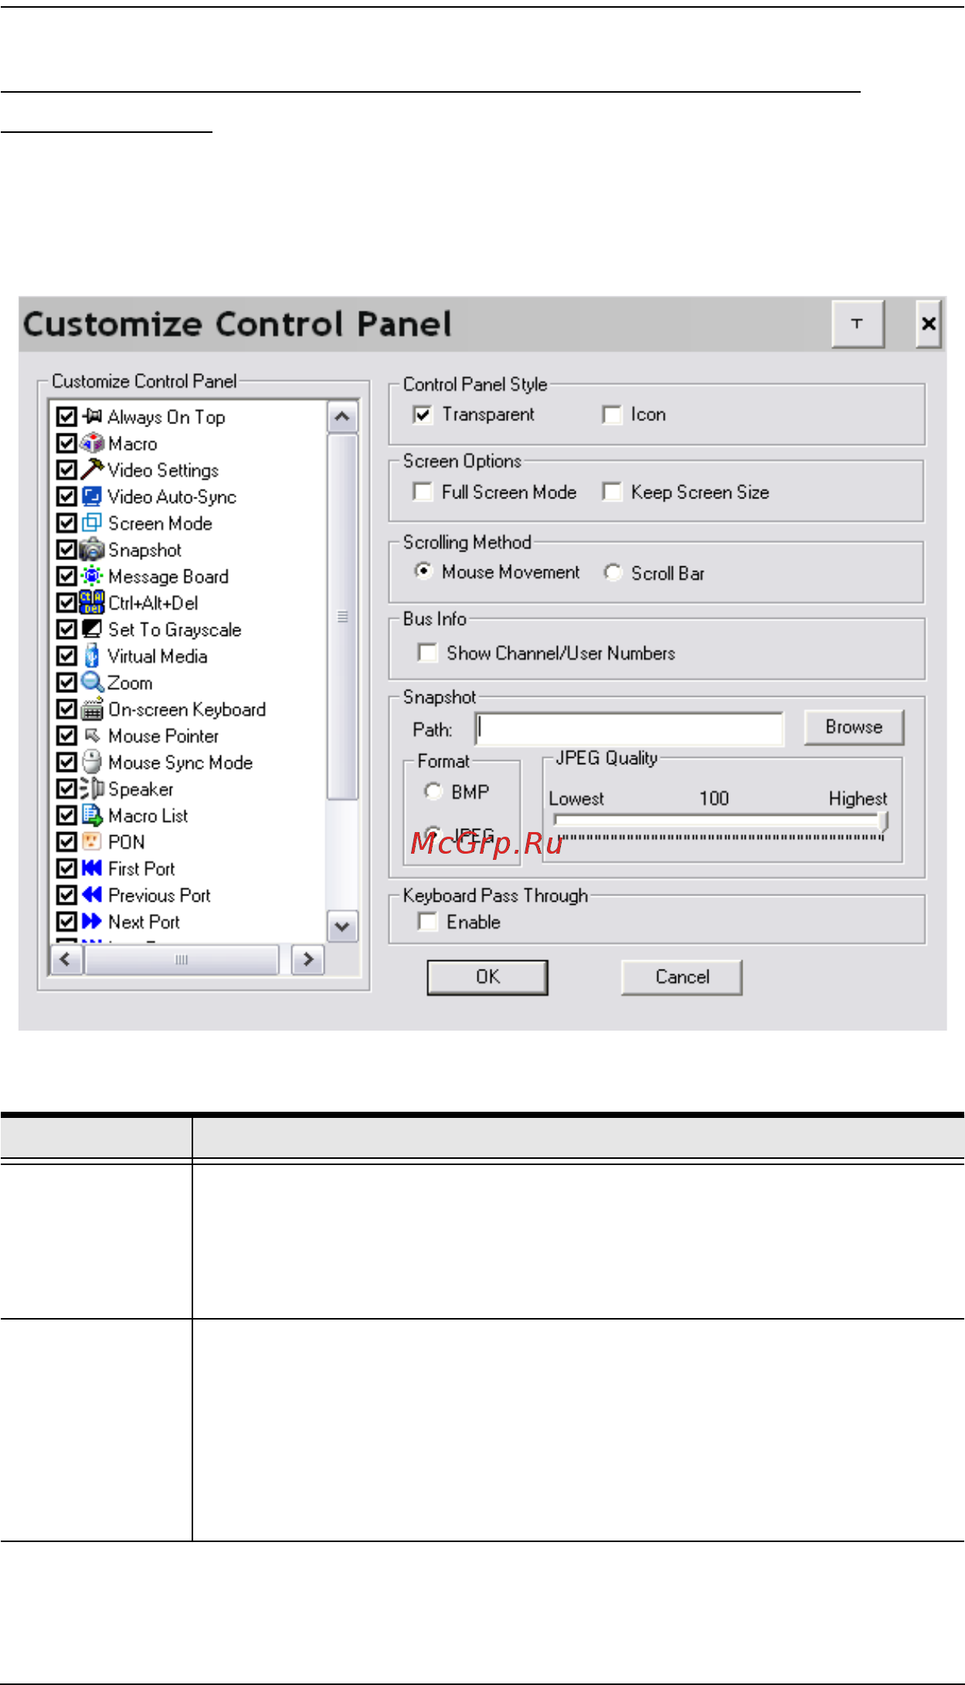Uncheck the Screen Mode list checkbox

point(67,523)
